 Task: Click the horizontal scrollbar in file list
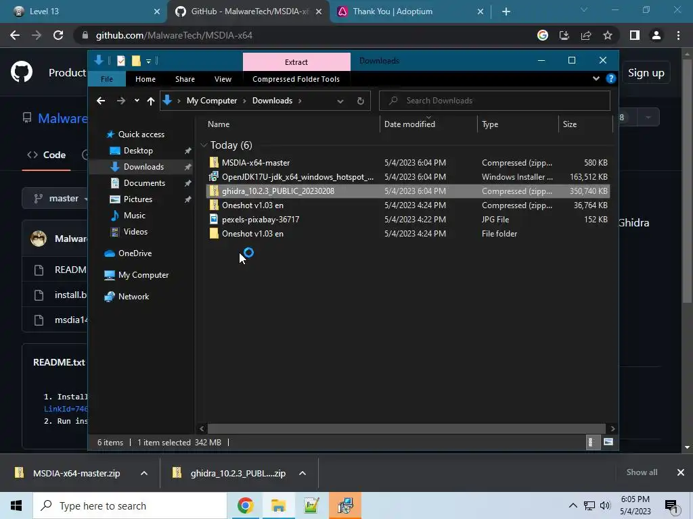click(406, 428)
